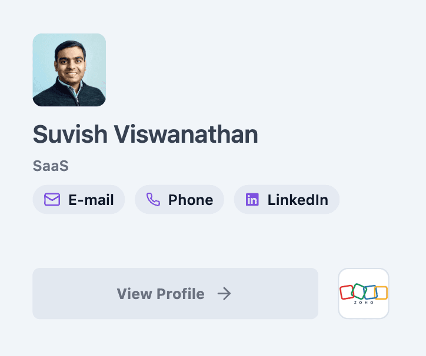Select the LinkedIn contact label
The height and width of the screenshot is (356, 426).
click(298, 200)
